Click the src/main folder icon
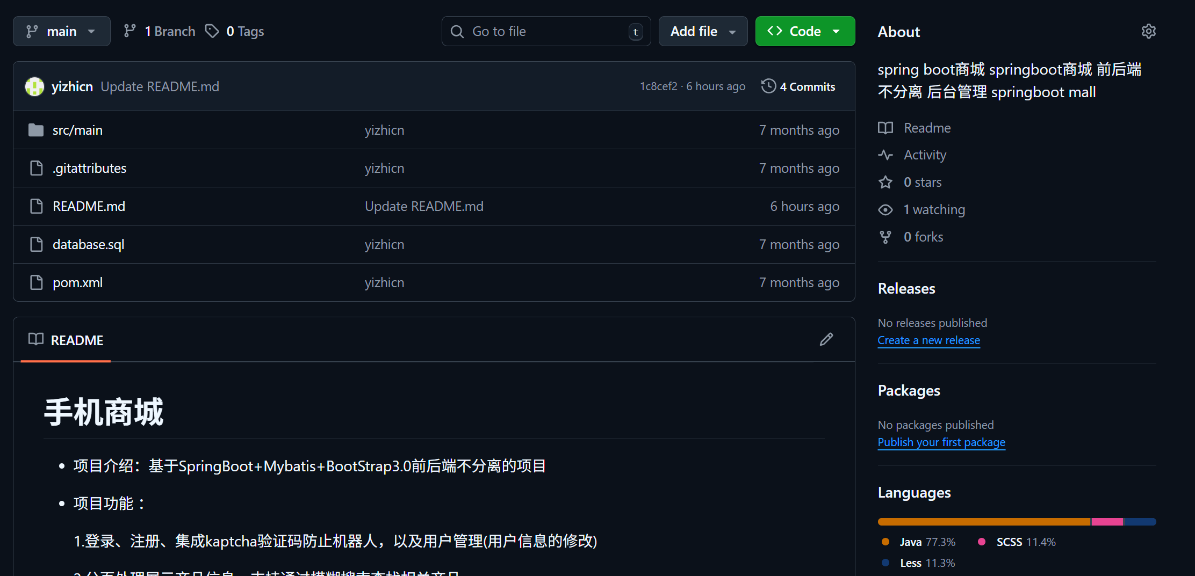This screenshot has width=1195, height=576. [x=36, y=130]
